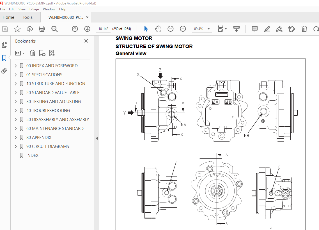Print the document with printer icon
319x230 pixels.
pyautogui.click(x=42, y=29)
